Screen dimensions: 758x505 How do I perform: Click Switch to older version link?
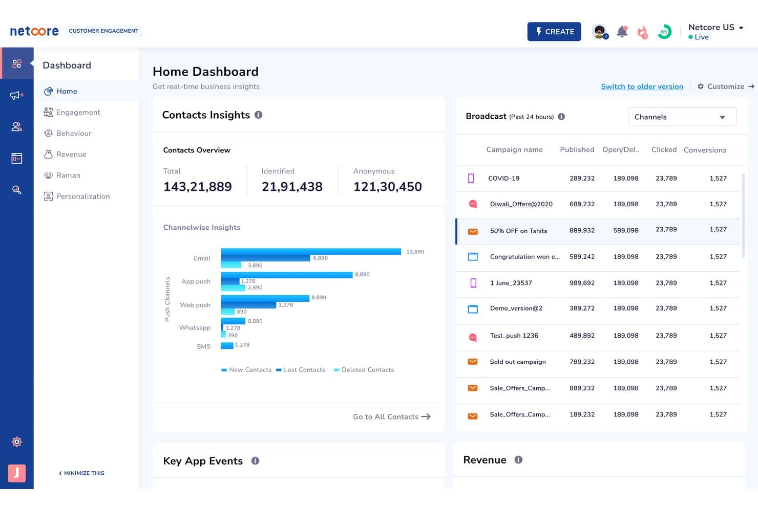(642, 86)
